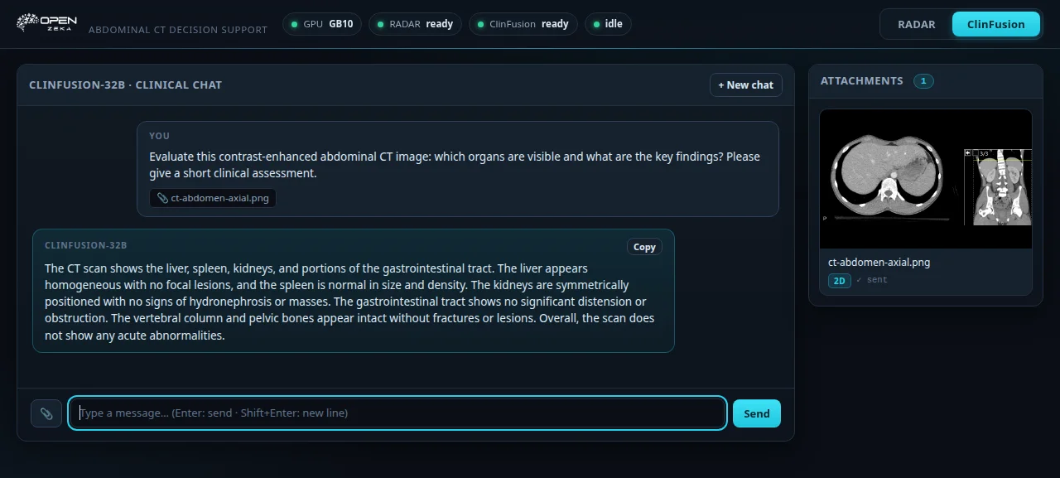
Task: Click the user's question text about CT image
Action: (x=455, y=165)
